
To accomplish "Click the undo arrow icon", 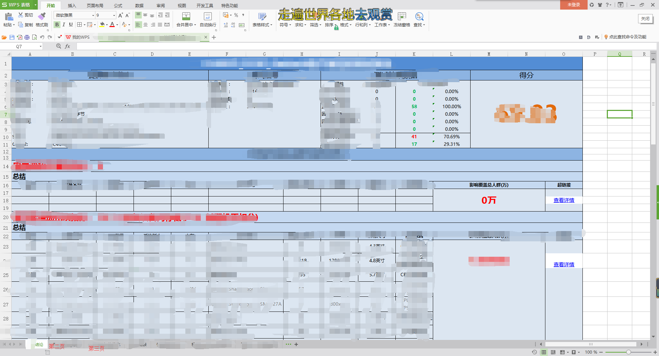I will tap(42, 37).
